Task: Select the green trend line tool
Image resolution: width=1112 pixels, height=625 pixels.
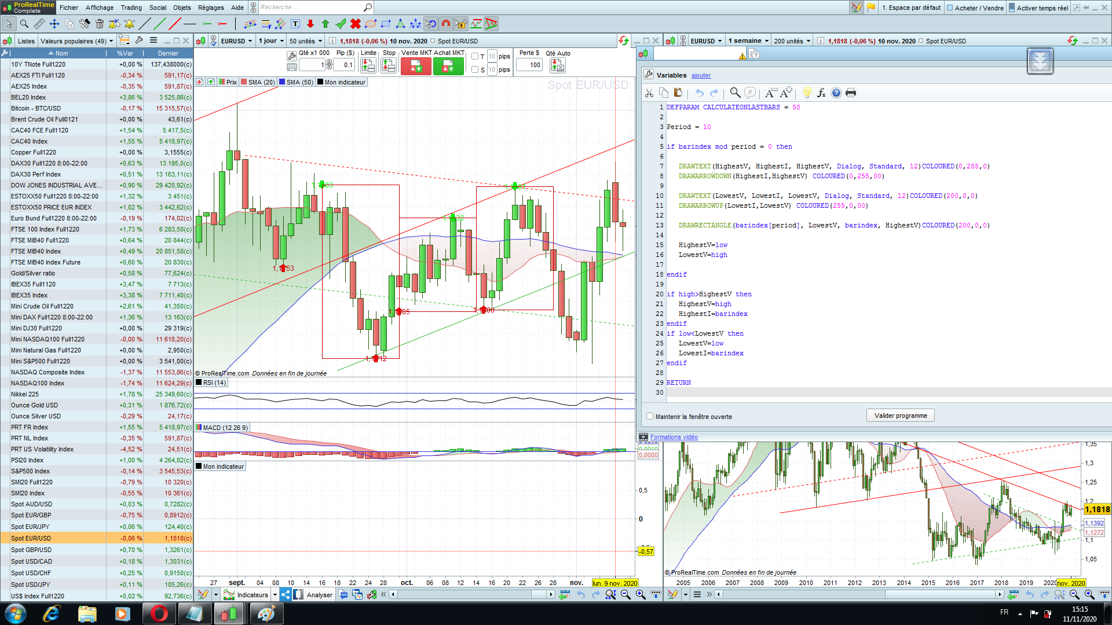Action: [x=160, y=24]
